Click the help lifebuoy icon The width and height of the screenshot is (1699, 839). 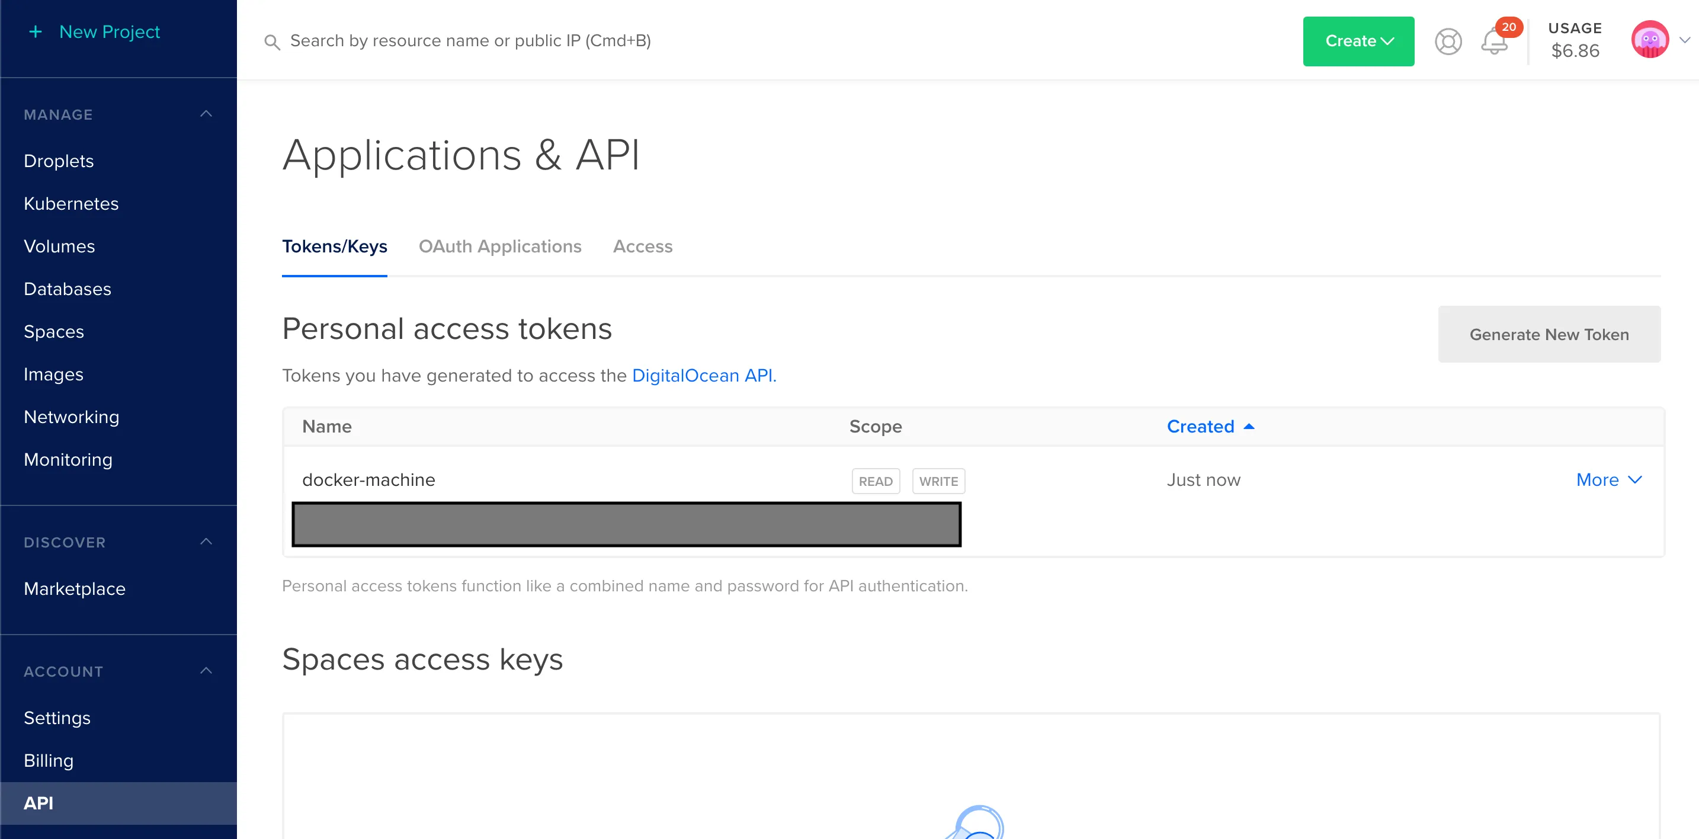[1448, 41]
